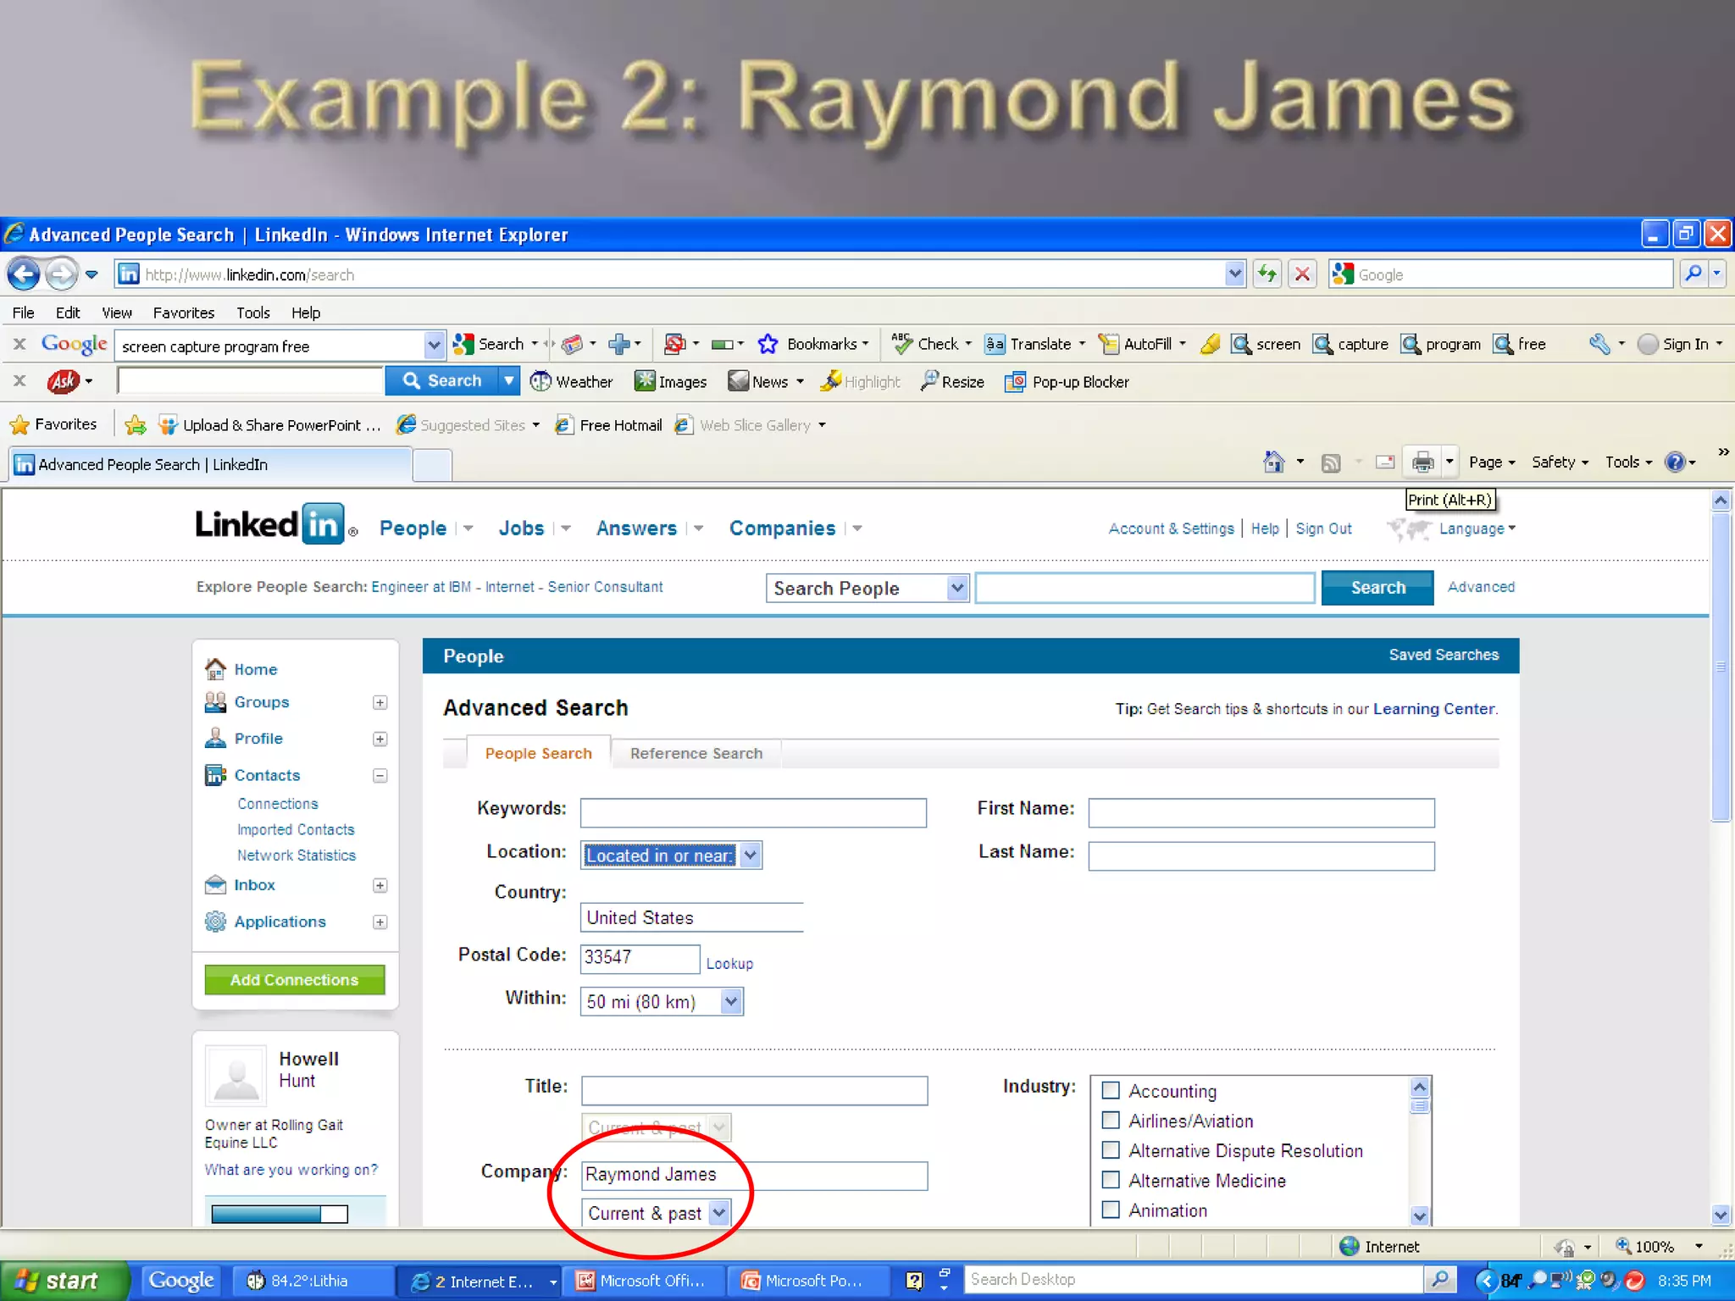This screenshot has height=1301, width=1735.
Task: Click the Add Connections button
Action: (294, 979)
